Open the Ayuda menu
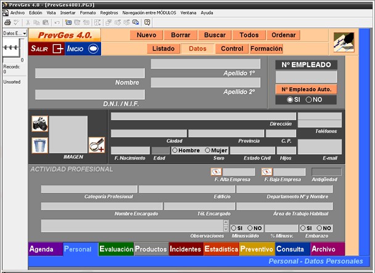Screen dimensions: 375x273 pyautogui.click(x=207, y=13)
